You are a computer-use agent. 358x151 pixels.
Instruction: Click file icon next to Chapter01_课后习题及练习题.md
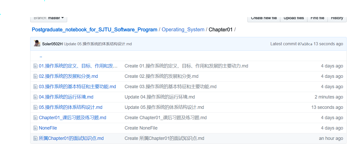[35, 118]
